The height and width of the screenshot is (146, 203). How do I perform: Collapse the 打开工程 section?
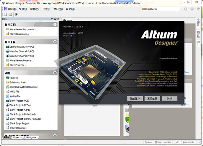pos(55,42)
